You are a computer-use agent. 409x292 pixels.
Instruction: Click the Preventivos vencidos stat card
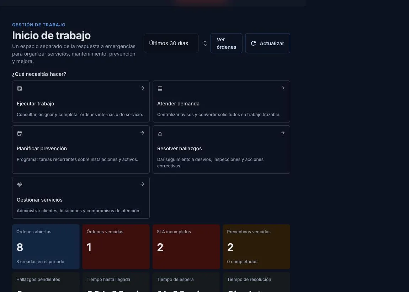(x=256, y=247)
